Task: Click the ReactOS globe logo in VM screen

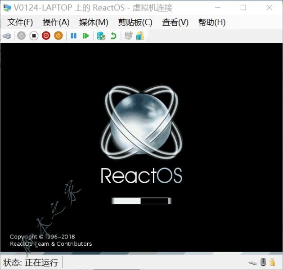Action: click(141, 121)
